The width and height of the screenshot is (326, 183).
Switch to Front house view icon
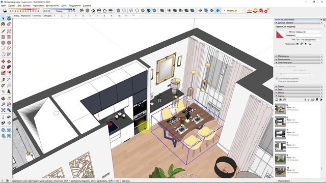click(93, 10)
